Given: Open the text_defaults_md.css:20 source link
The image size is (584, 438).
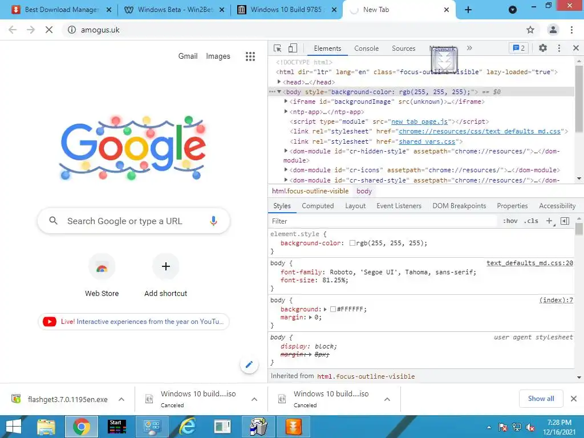Looking at the screenshot, I should (x=530, y=263).
